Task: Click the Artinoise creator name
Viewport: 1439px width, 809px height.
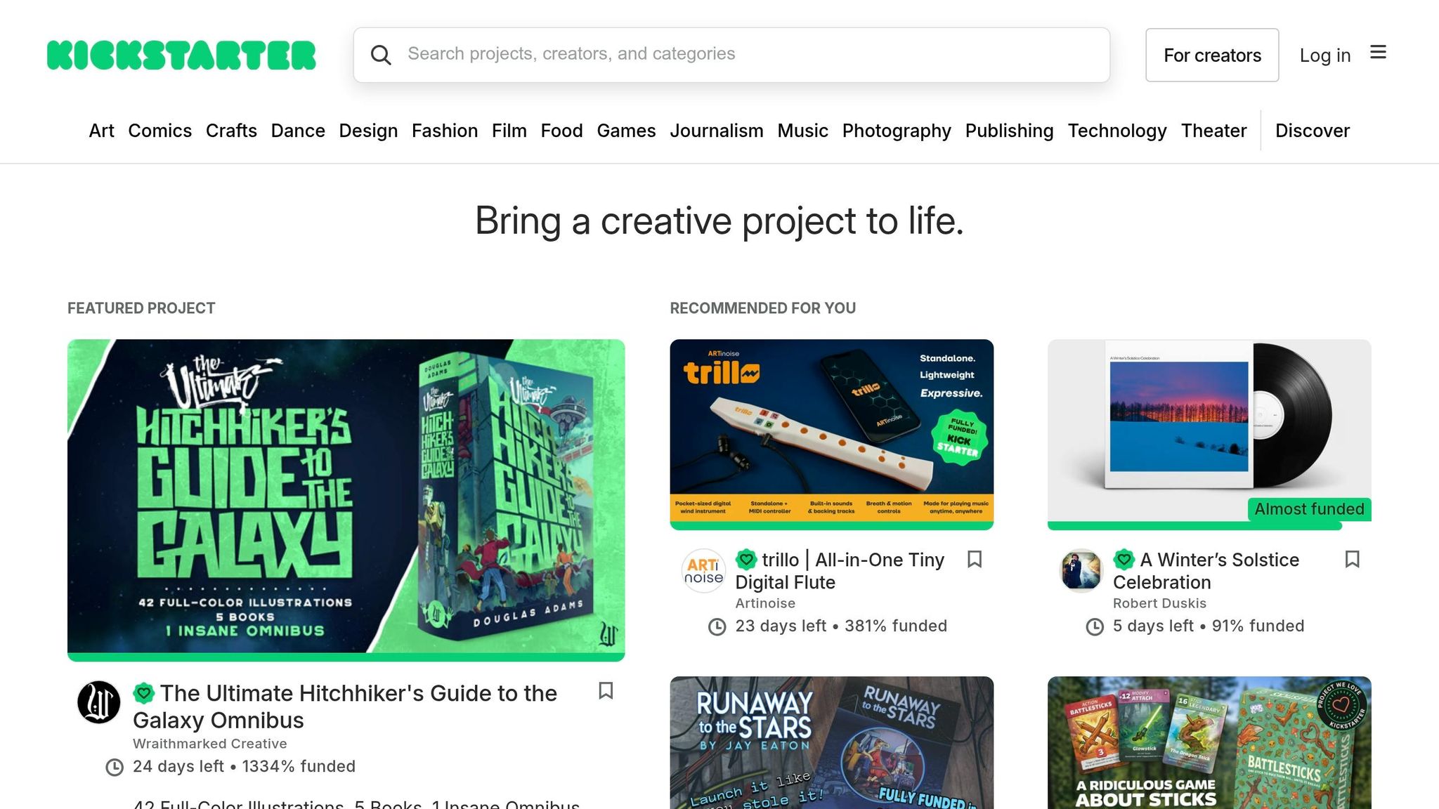Action: tap(765, 603)
